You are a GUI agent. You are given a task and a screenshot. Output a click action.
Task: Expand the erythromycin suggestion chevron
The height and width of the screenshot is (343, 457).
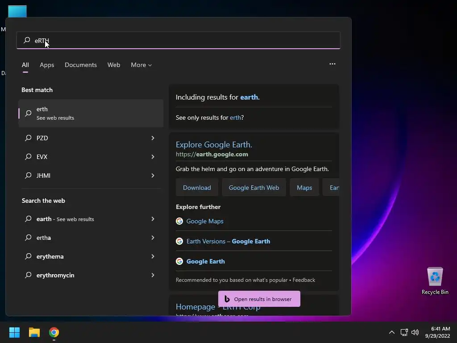tap(153, 275)
